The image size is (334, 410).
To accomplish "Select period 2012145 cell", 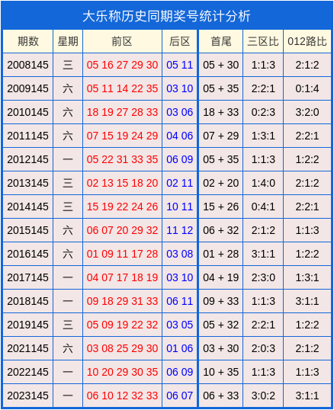I will tap(28, 159).
